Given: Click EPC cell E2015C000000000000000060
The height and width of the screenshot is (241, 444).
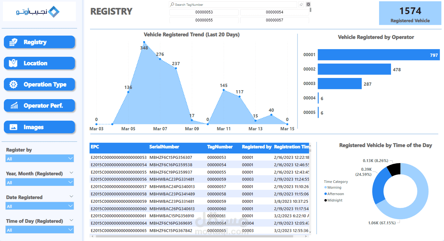Looking at the screenshot, I should [119, 209].
